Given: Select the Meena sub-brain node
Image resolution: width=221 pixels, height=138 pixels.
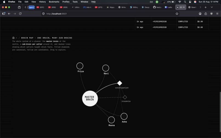Looking at the screenshot, I should click(111, 120).
